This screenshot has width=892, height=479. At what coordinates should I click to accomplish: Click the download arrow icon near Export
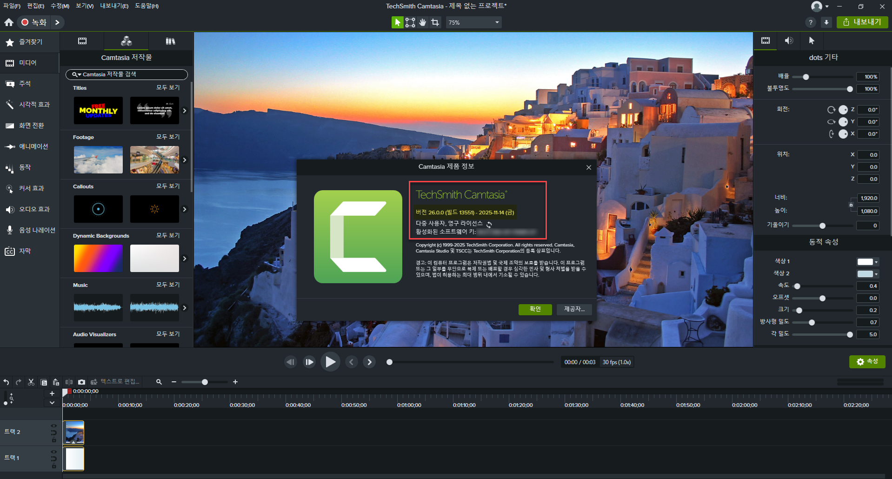click(826, 22)
